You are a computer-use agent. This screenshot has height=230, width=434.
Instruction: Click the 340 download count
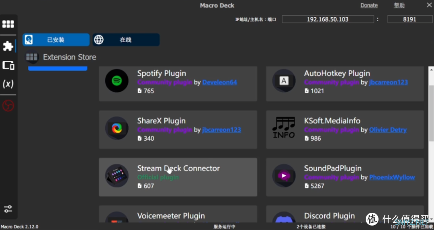pyautogui.click(x=149, y=138)
